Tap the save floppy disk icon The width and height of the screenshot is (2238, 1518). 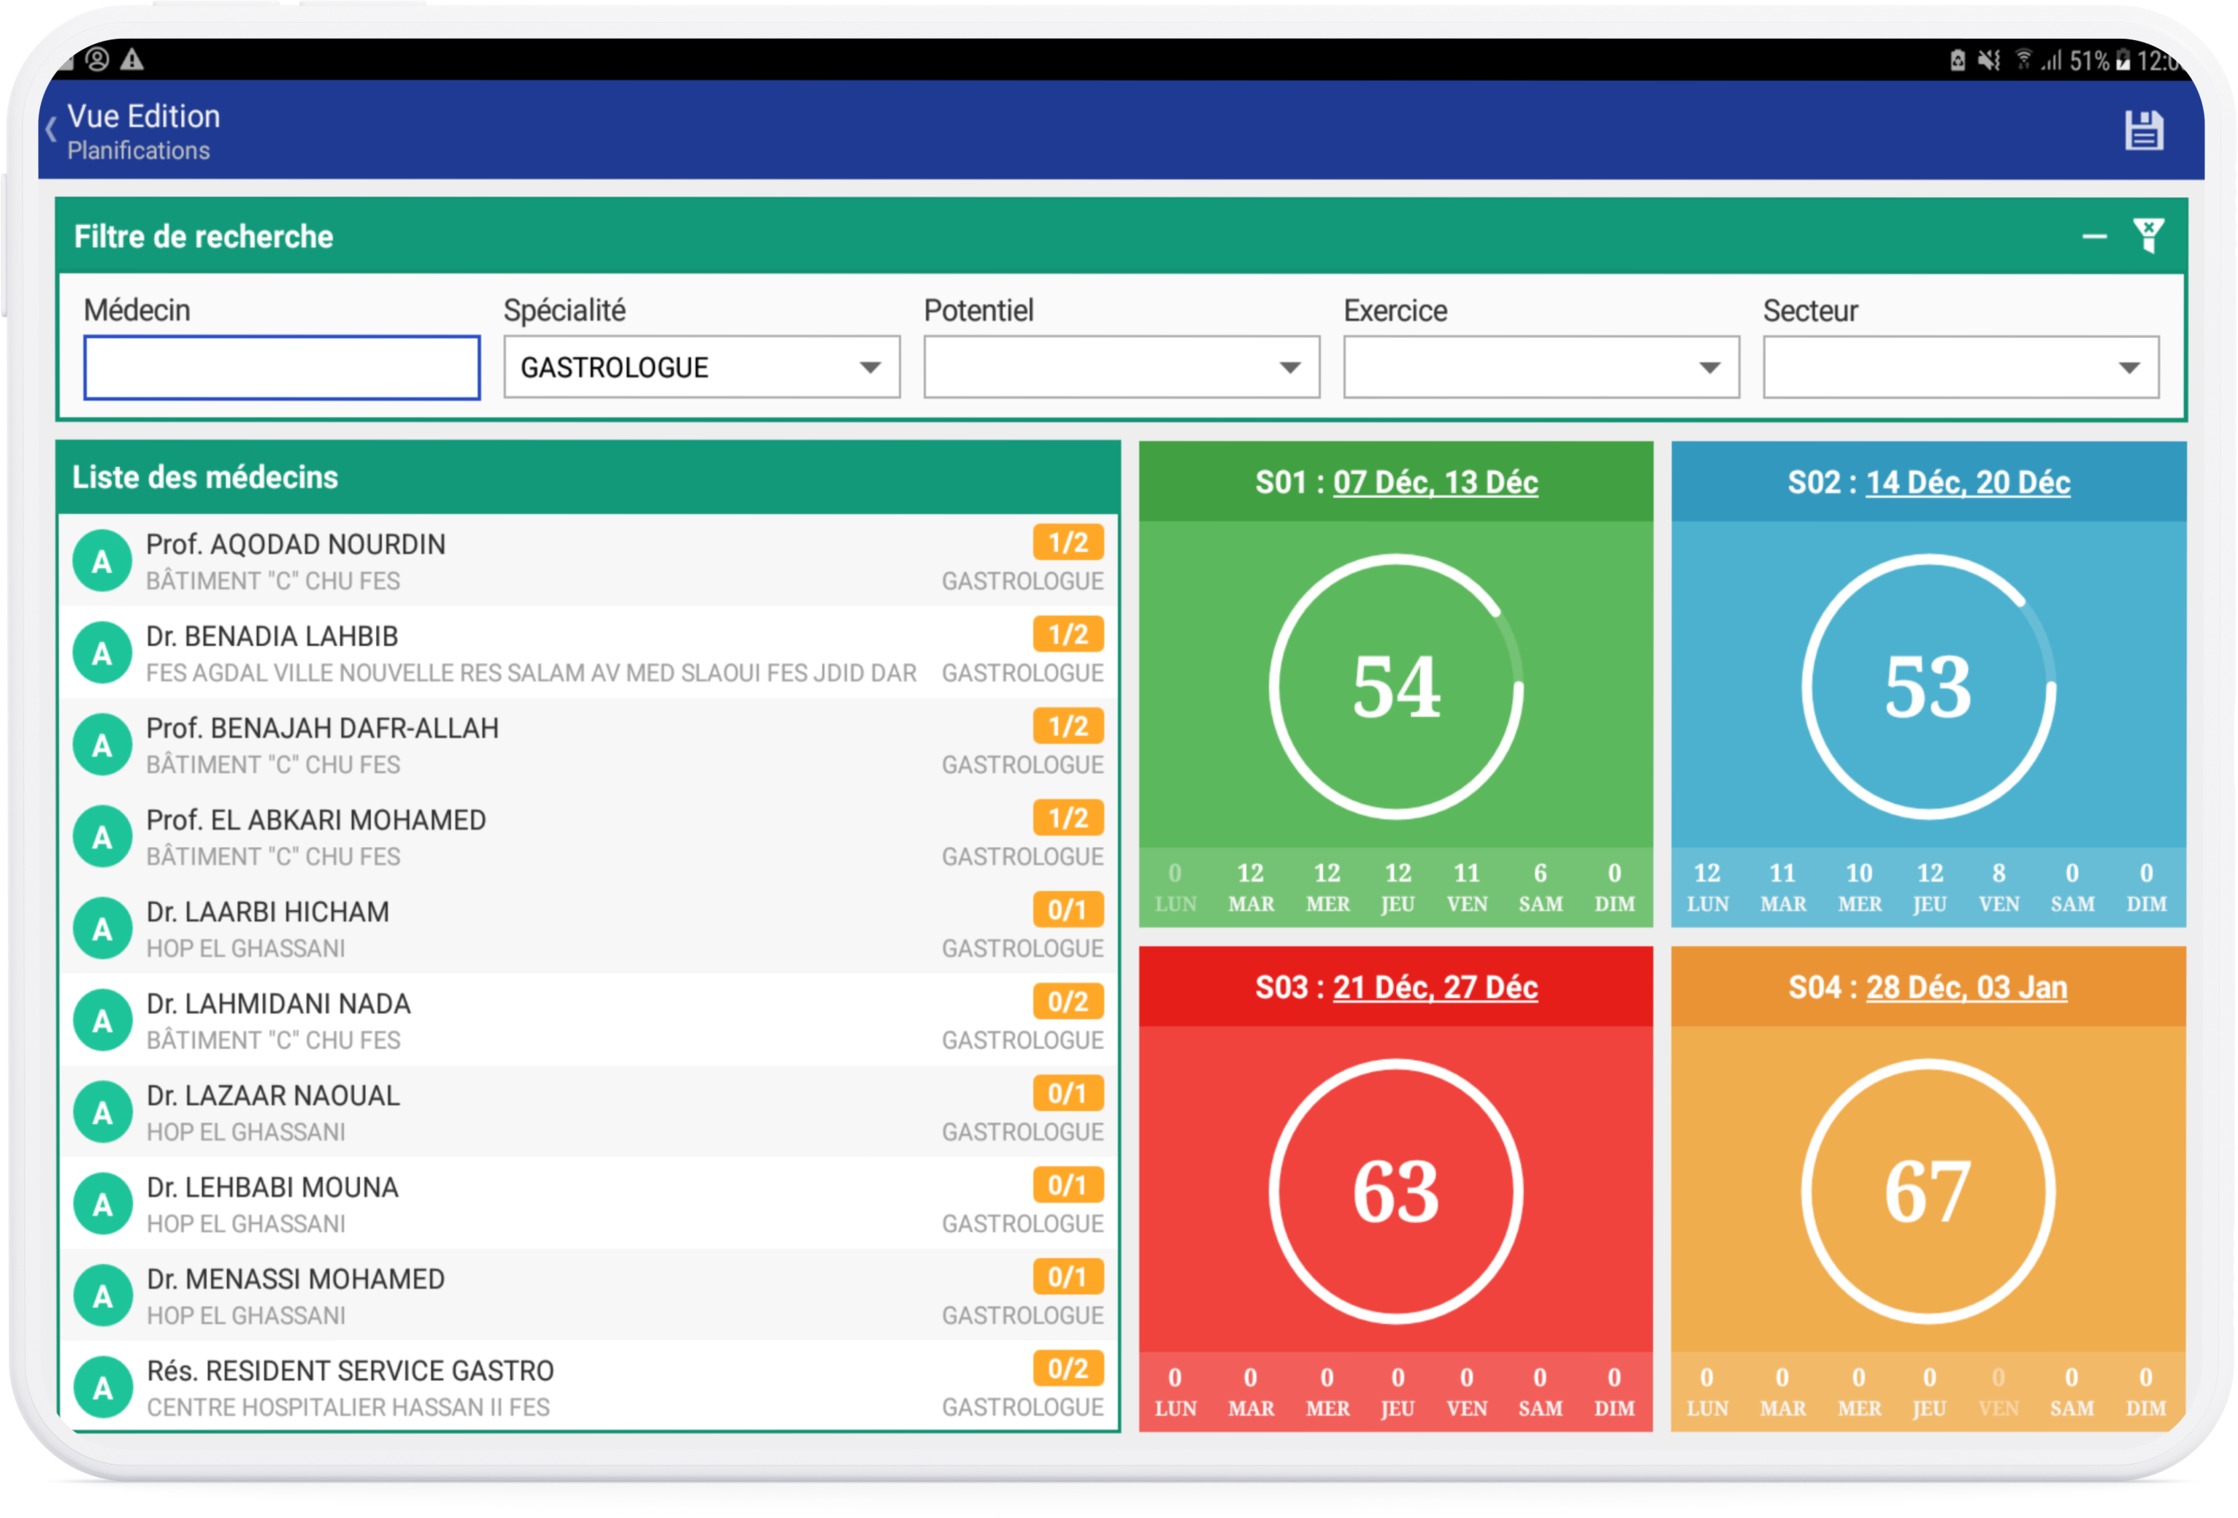coord(2144,131)
